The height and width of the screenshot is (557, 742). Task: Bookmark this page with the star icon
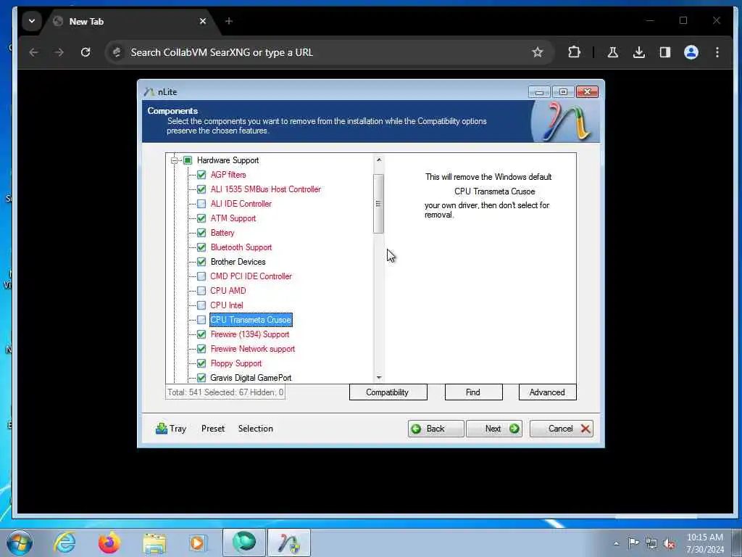[x=538, y=52]
